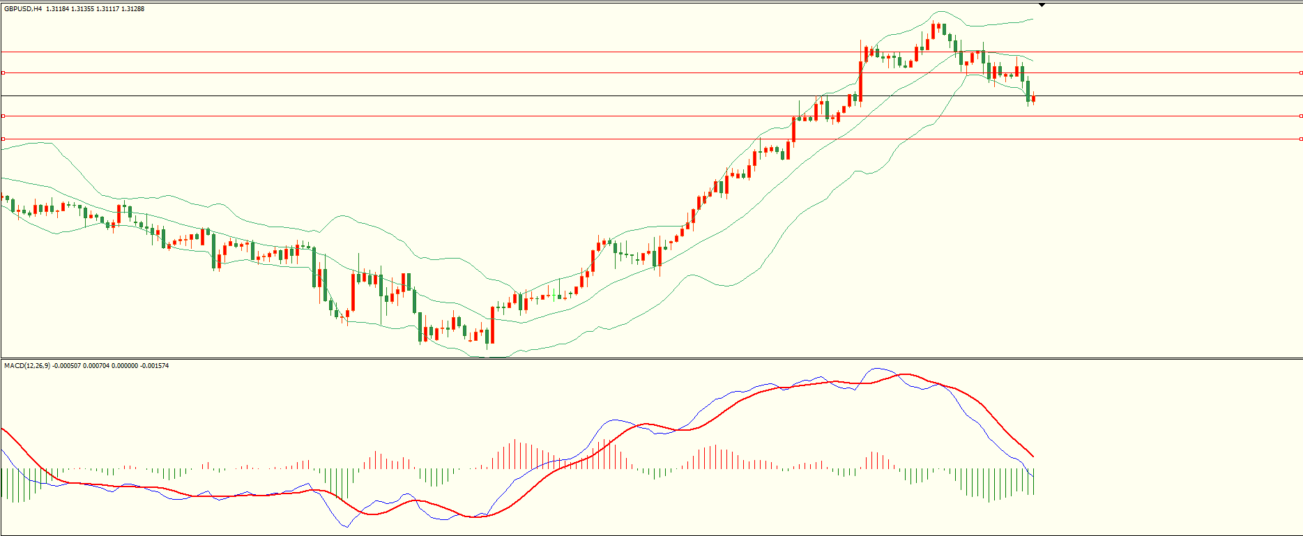Viewport: 1303px width, 536px height.
Task: Select right-end handle of the lowest red line
Action: click(1301, 139)
